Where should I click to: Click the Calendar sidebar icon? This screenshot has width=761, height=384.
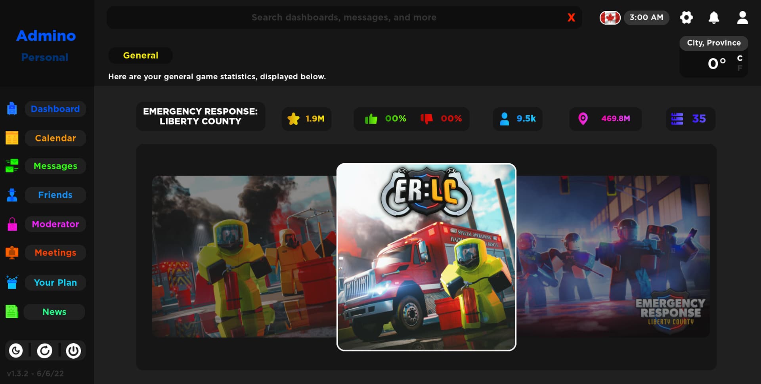12,138
